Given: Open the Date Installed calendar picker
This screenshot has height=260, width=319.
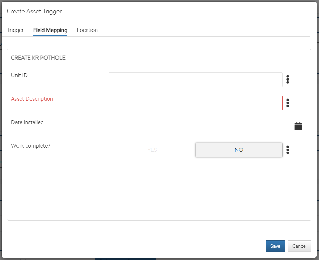Looking at the screenshot, I should [298, 126].
